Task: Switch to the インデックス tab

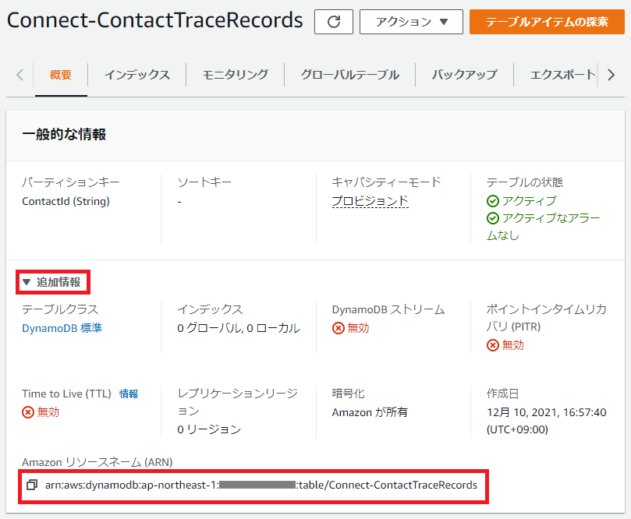Action: 136,75
